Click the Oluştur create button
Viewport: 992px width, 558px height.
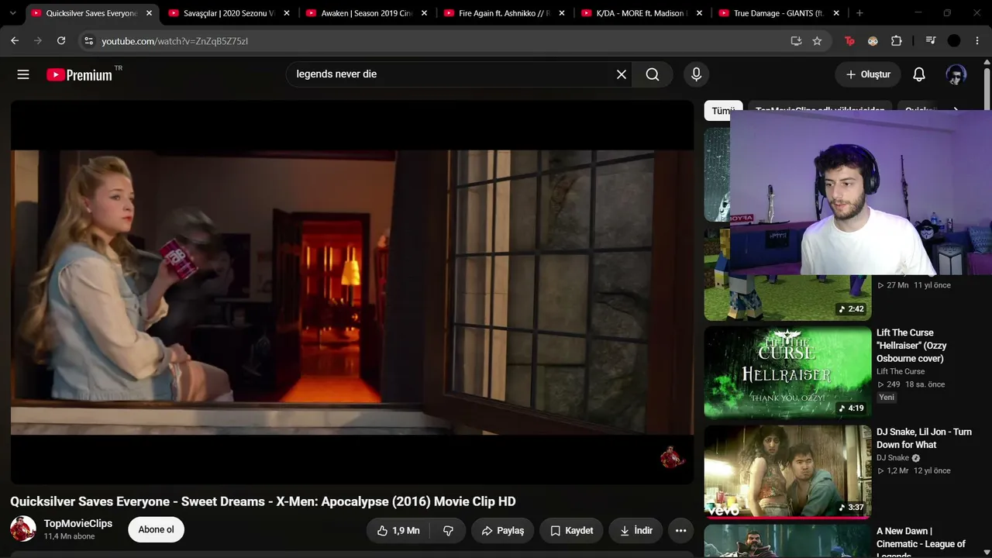pyautogui.click(x=868, y=74)
